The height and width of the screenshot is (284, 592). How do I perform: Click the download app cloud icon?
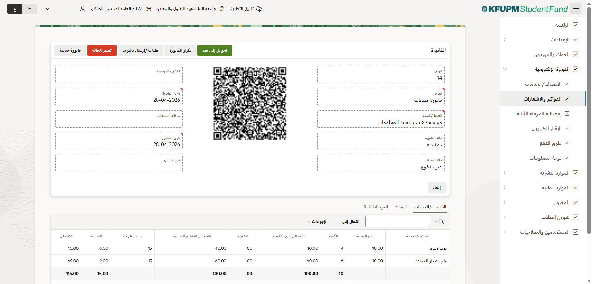pos(259,9)
